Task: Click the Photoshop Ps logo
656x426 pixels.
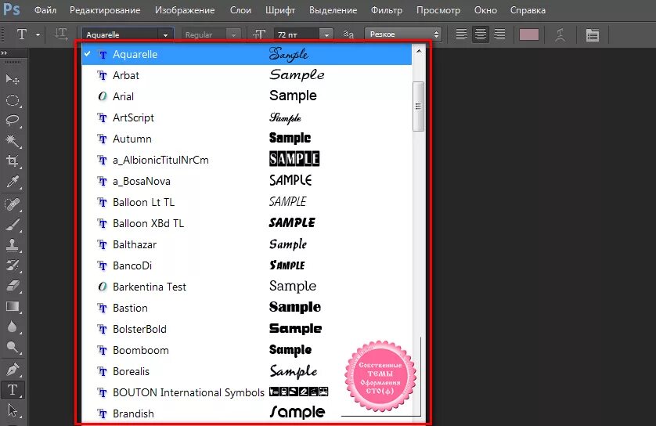Action: pyautogui.click(x=11, y=9)
